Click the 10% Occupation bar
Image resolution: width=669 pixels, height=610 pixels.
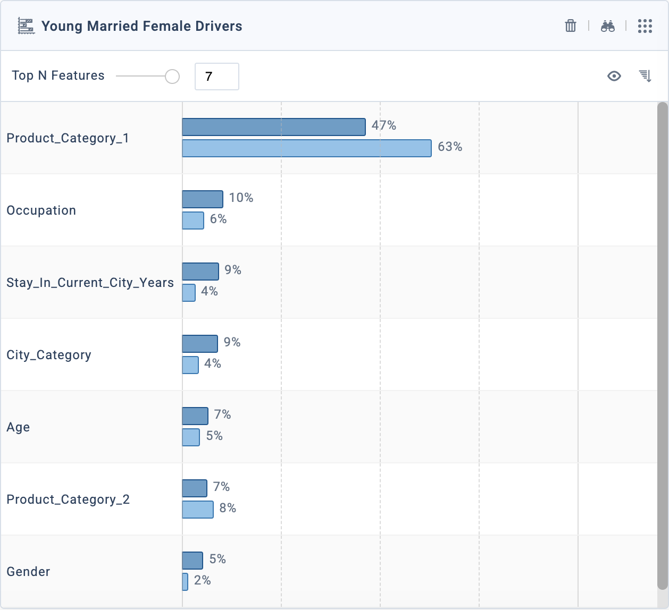click(202, 199)
